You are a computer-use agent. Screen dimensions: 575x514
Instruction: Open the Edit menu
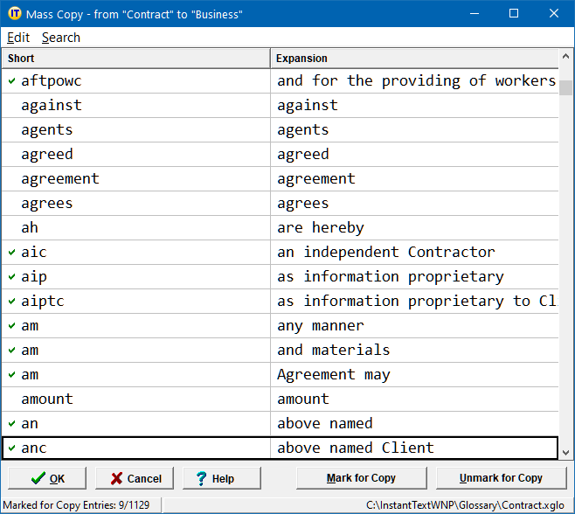pyautogui.click(x=18, y=38)
